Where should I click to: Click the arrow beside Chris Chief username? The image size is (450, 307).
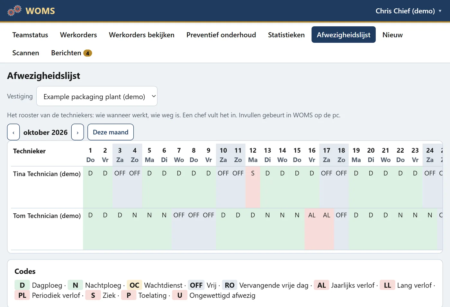440,11
